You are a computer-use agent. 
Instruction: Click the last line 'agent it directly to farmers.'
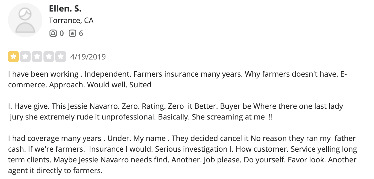click(x=55, y=170)
